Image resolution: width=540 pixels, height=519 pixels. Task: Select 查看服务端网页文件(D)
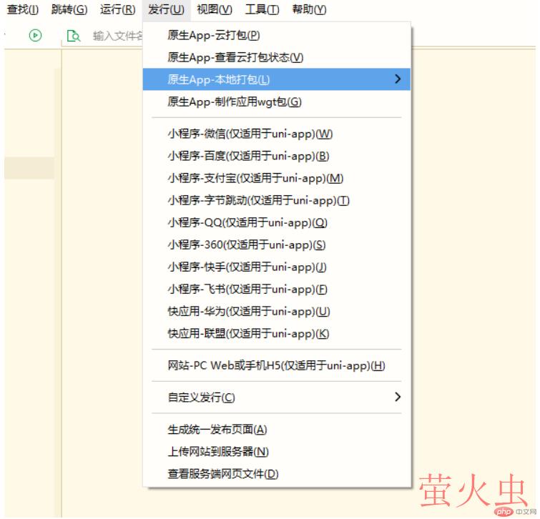point(277,473)
